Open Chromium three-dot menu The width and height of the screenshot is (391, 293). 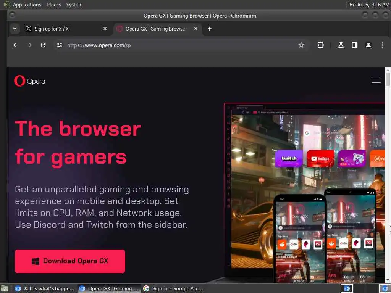click(x=382, y=45)
